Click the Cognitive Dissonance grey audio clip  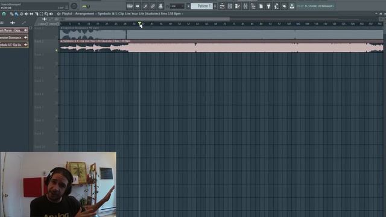click(x=221, y=33)
